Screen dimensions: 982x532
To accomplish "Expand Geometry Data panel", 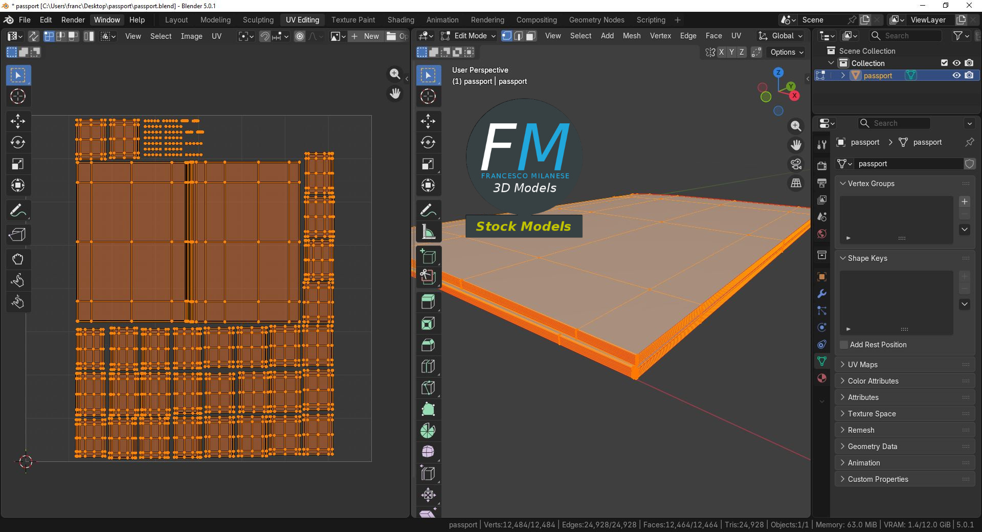I will pyautogui.click(x=905, y=447).
